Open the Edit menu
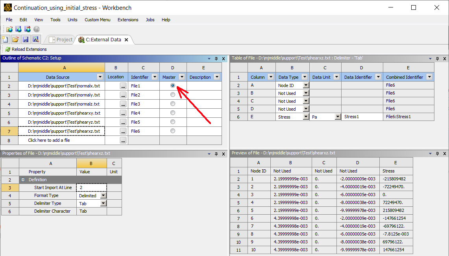The image size is (449, 256). [23, 20]
